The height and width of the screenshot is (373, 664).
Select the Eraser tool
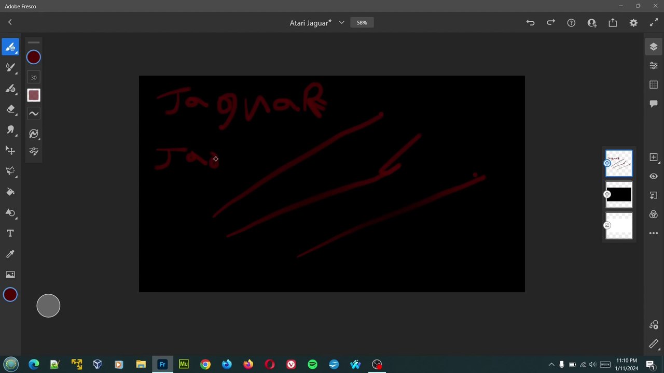[x=10, y=109]
